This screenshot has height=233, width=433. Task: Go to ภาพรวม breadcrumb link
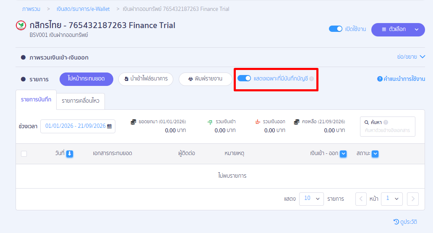pyautogui.click(x=31, y=9)
